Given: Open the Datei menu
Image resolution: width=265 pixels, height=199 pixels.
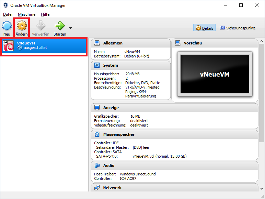Looking at the screenshot, I should tap(8, 14).
